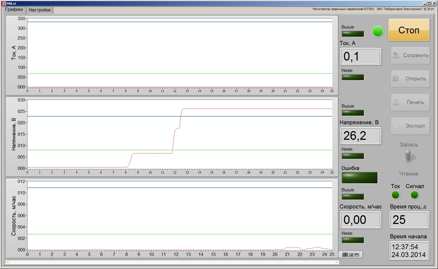Click the Печать button
Viewport: 438px width, 269px height.
[x=410, y=102]
